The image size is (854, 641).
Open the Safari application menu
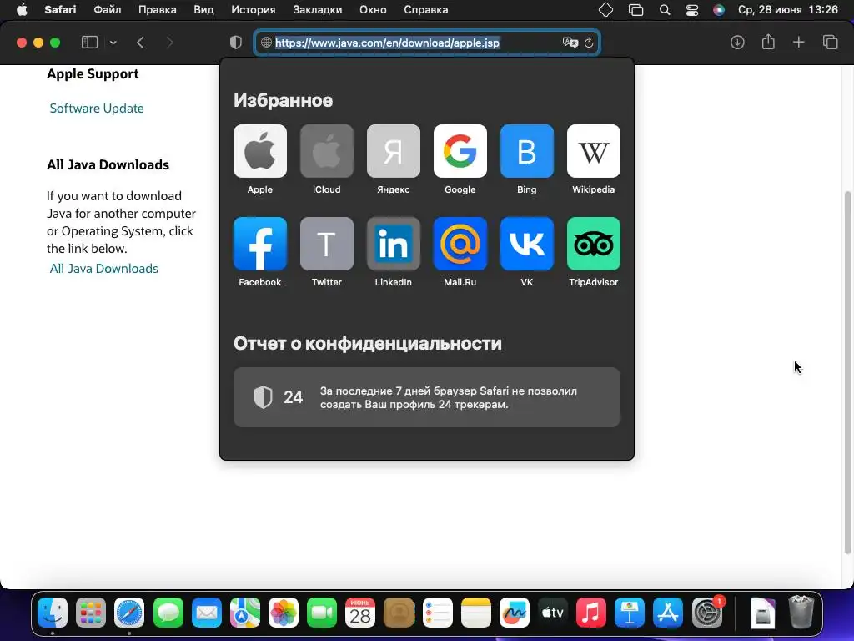tap(60, 10)
